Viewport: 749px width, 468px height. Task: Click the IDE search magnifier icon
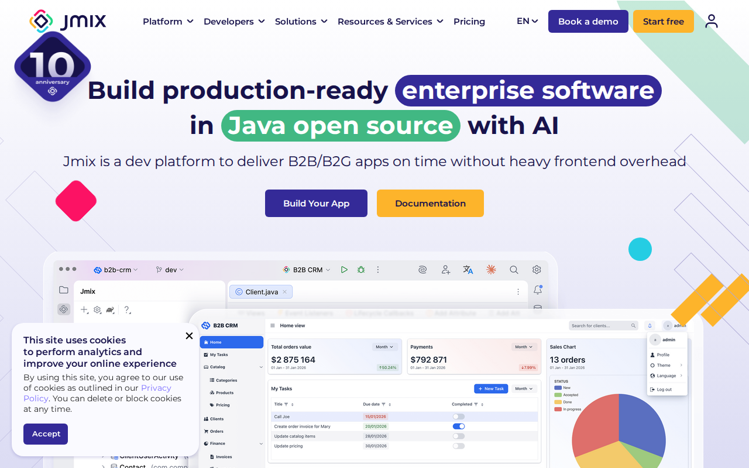pyautogui.click(x=514, y=270)
